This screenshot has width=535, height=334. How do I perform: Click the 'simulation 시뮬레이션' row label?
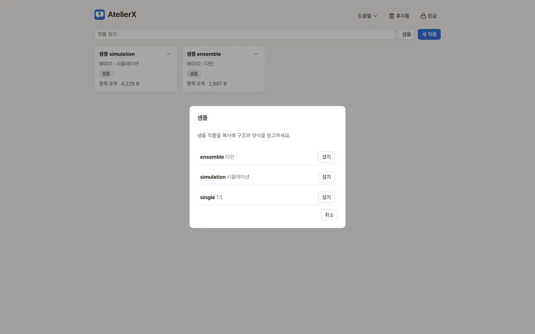click(225, 177)
